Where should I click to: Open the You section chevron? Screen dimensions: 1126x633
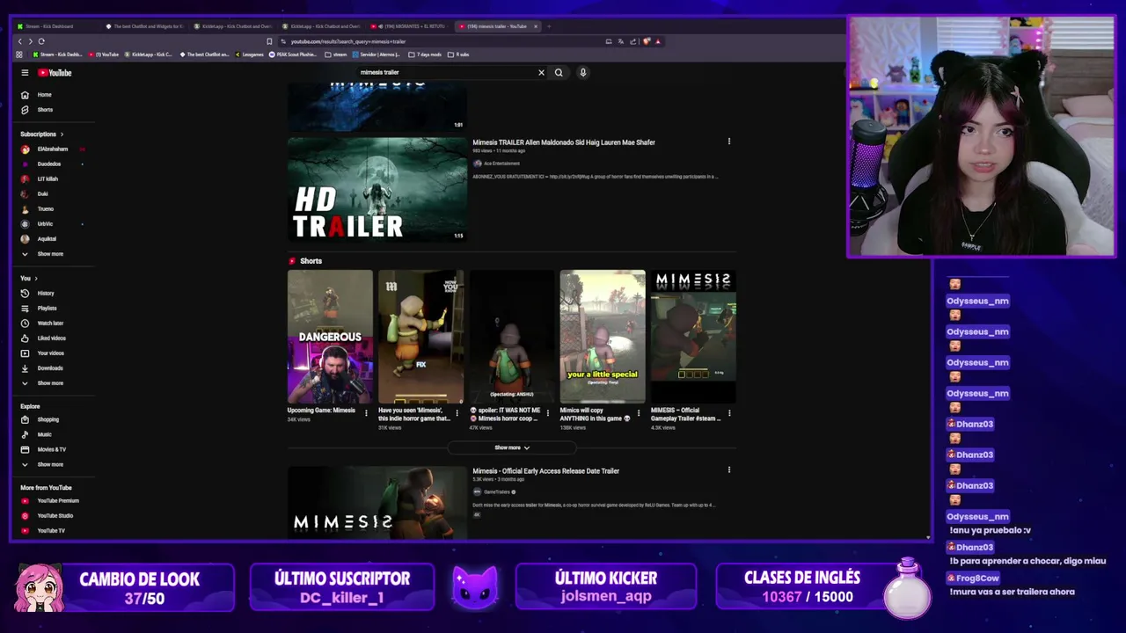click(36, 279)
